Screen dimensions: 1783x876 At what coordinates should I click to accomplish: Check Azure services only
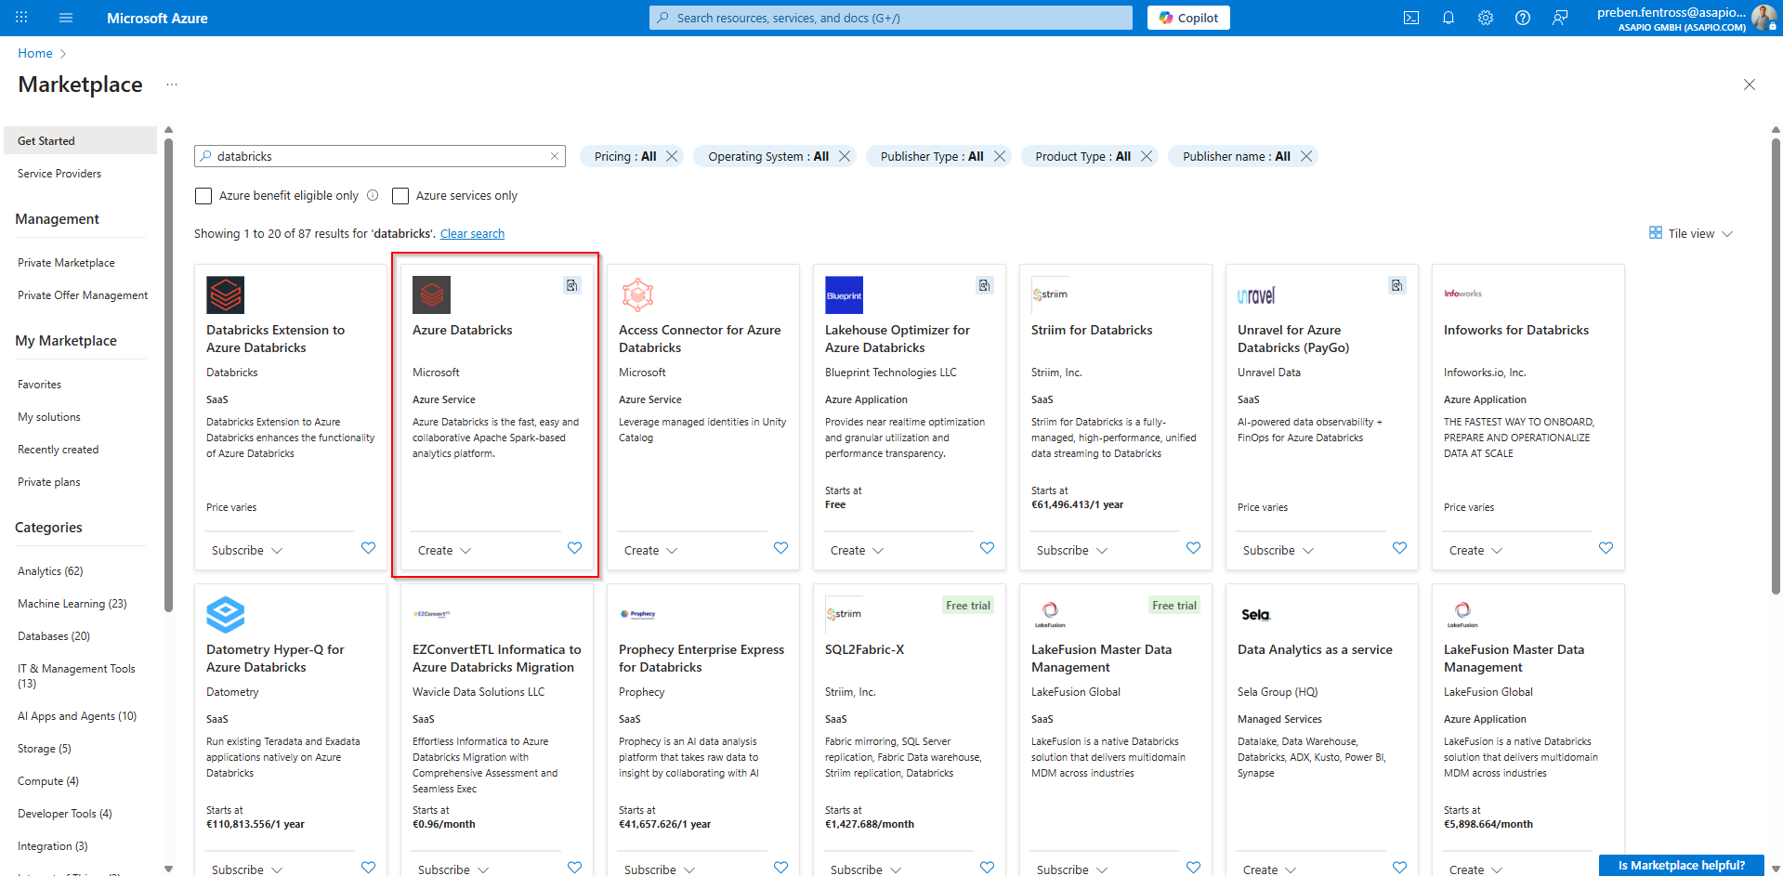tap(400, 196)
